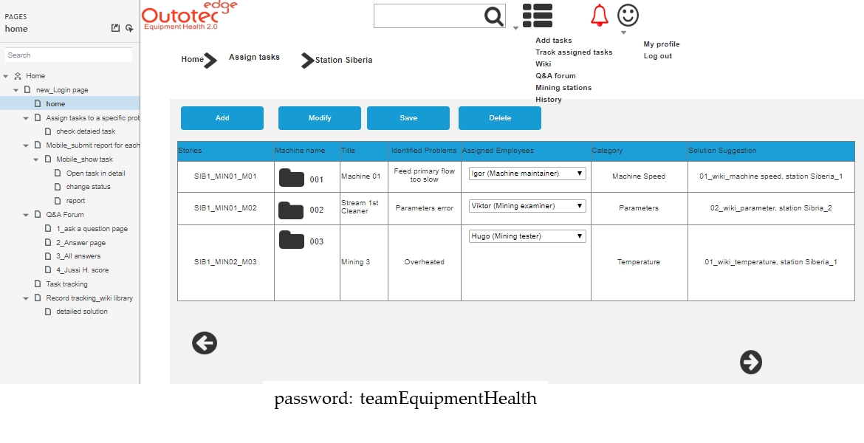Open History from the menu
The height and width of the screenshot is (443, 864).
coord(548,100)
